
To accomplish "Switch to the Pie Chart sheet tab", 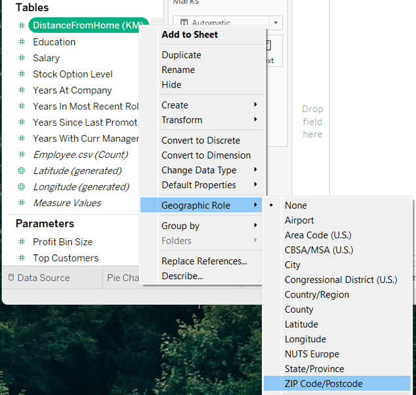I will pyautogui.click(x=122, y=278).
